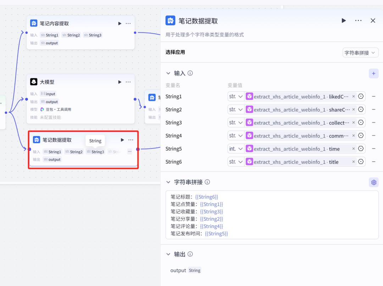Change String6 type dropdown
Screen dimensions: 383x286
click(236, 162)
